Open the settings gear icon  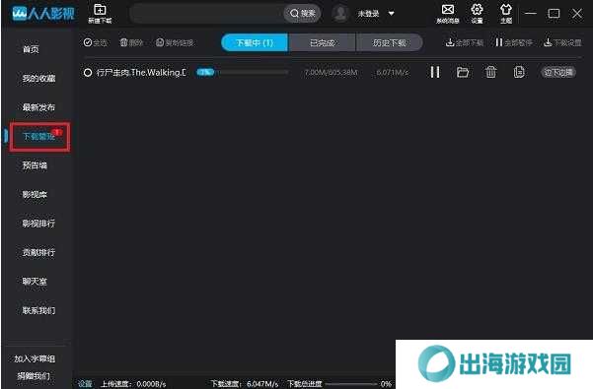click(x=477, y=10)
